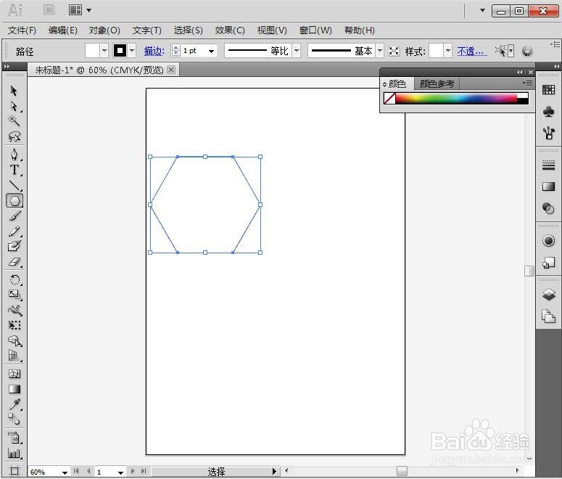562x479 pixels.
Task: Select the Polygon shape tool
Action: pos(15,200)
